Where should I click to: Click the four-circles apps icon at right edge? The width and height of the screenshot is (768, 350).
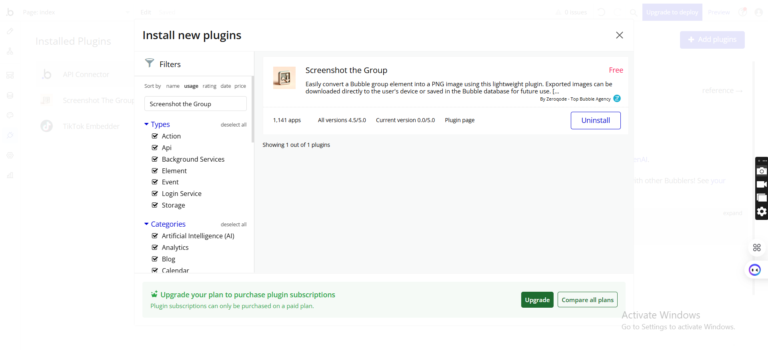757,248
